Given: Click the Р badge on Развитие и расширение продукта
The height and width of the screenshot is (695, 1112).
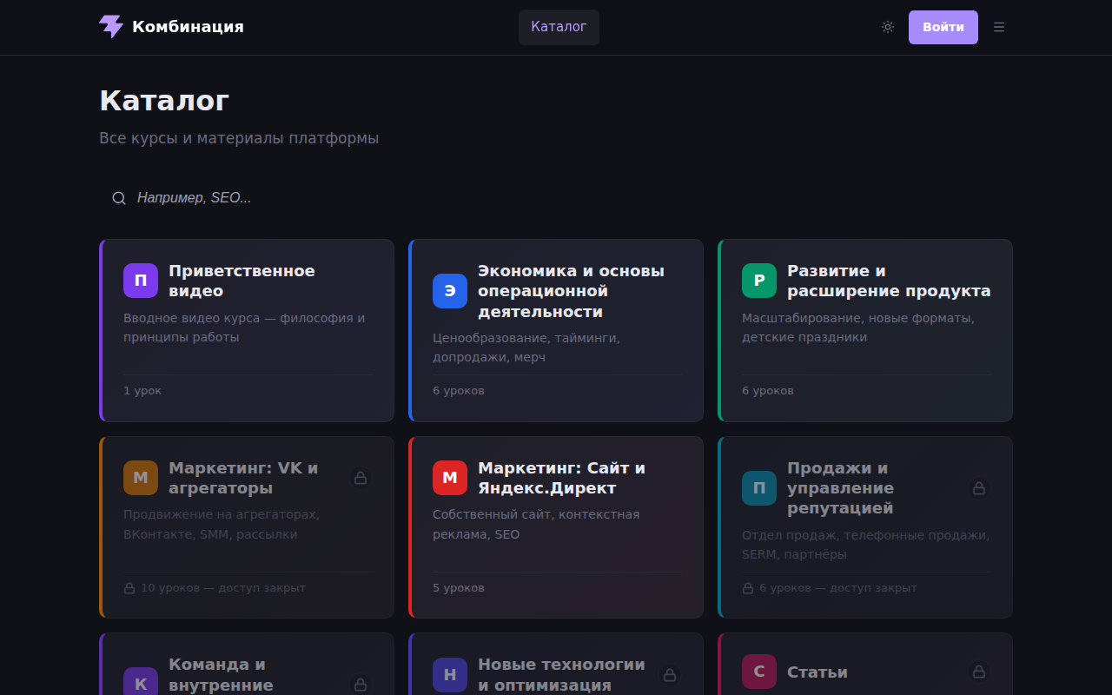Looking at the screenshot, I should click(758, 280).
